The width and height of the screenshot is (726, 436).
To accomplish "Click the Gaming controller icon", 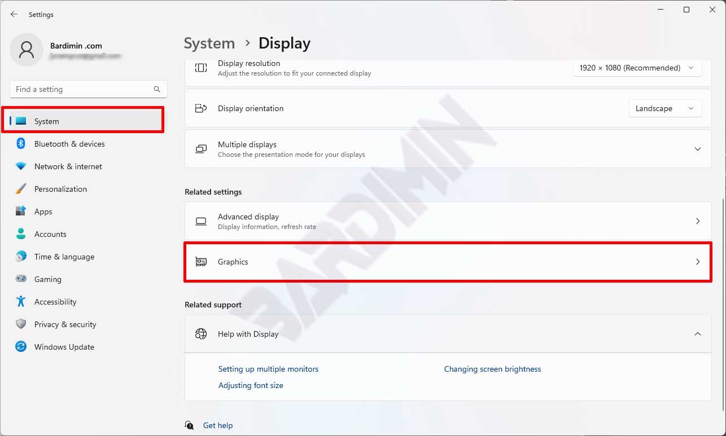I will [x=21, y=279].
